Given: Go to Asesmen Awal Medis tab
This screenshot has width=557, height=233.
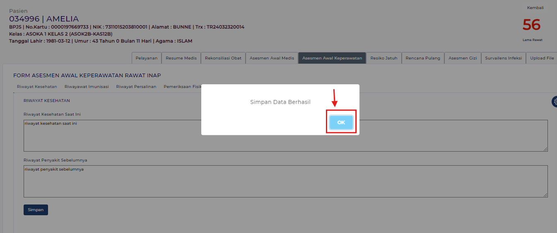Looking at the screenshot, I should click(272, 58).
